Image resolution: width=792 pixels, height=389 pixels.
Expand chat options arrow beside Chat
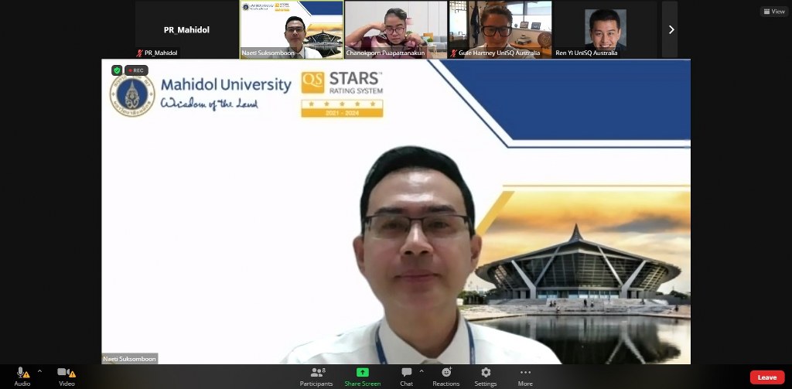(x=422, y=371)
